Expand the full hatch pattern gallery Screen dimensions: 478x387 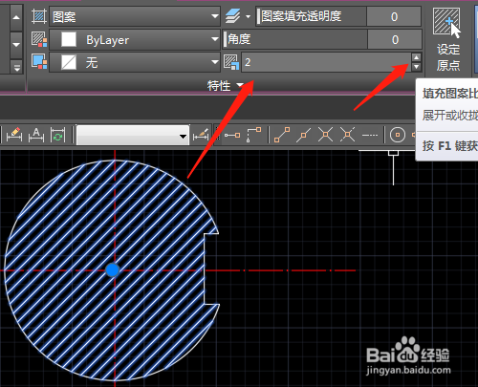tap(16, 67)
